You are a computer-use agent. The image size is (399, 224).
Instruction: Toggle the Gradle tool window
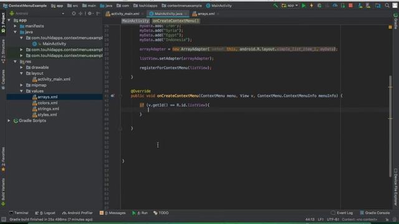(396, 21)
